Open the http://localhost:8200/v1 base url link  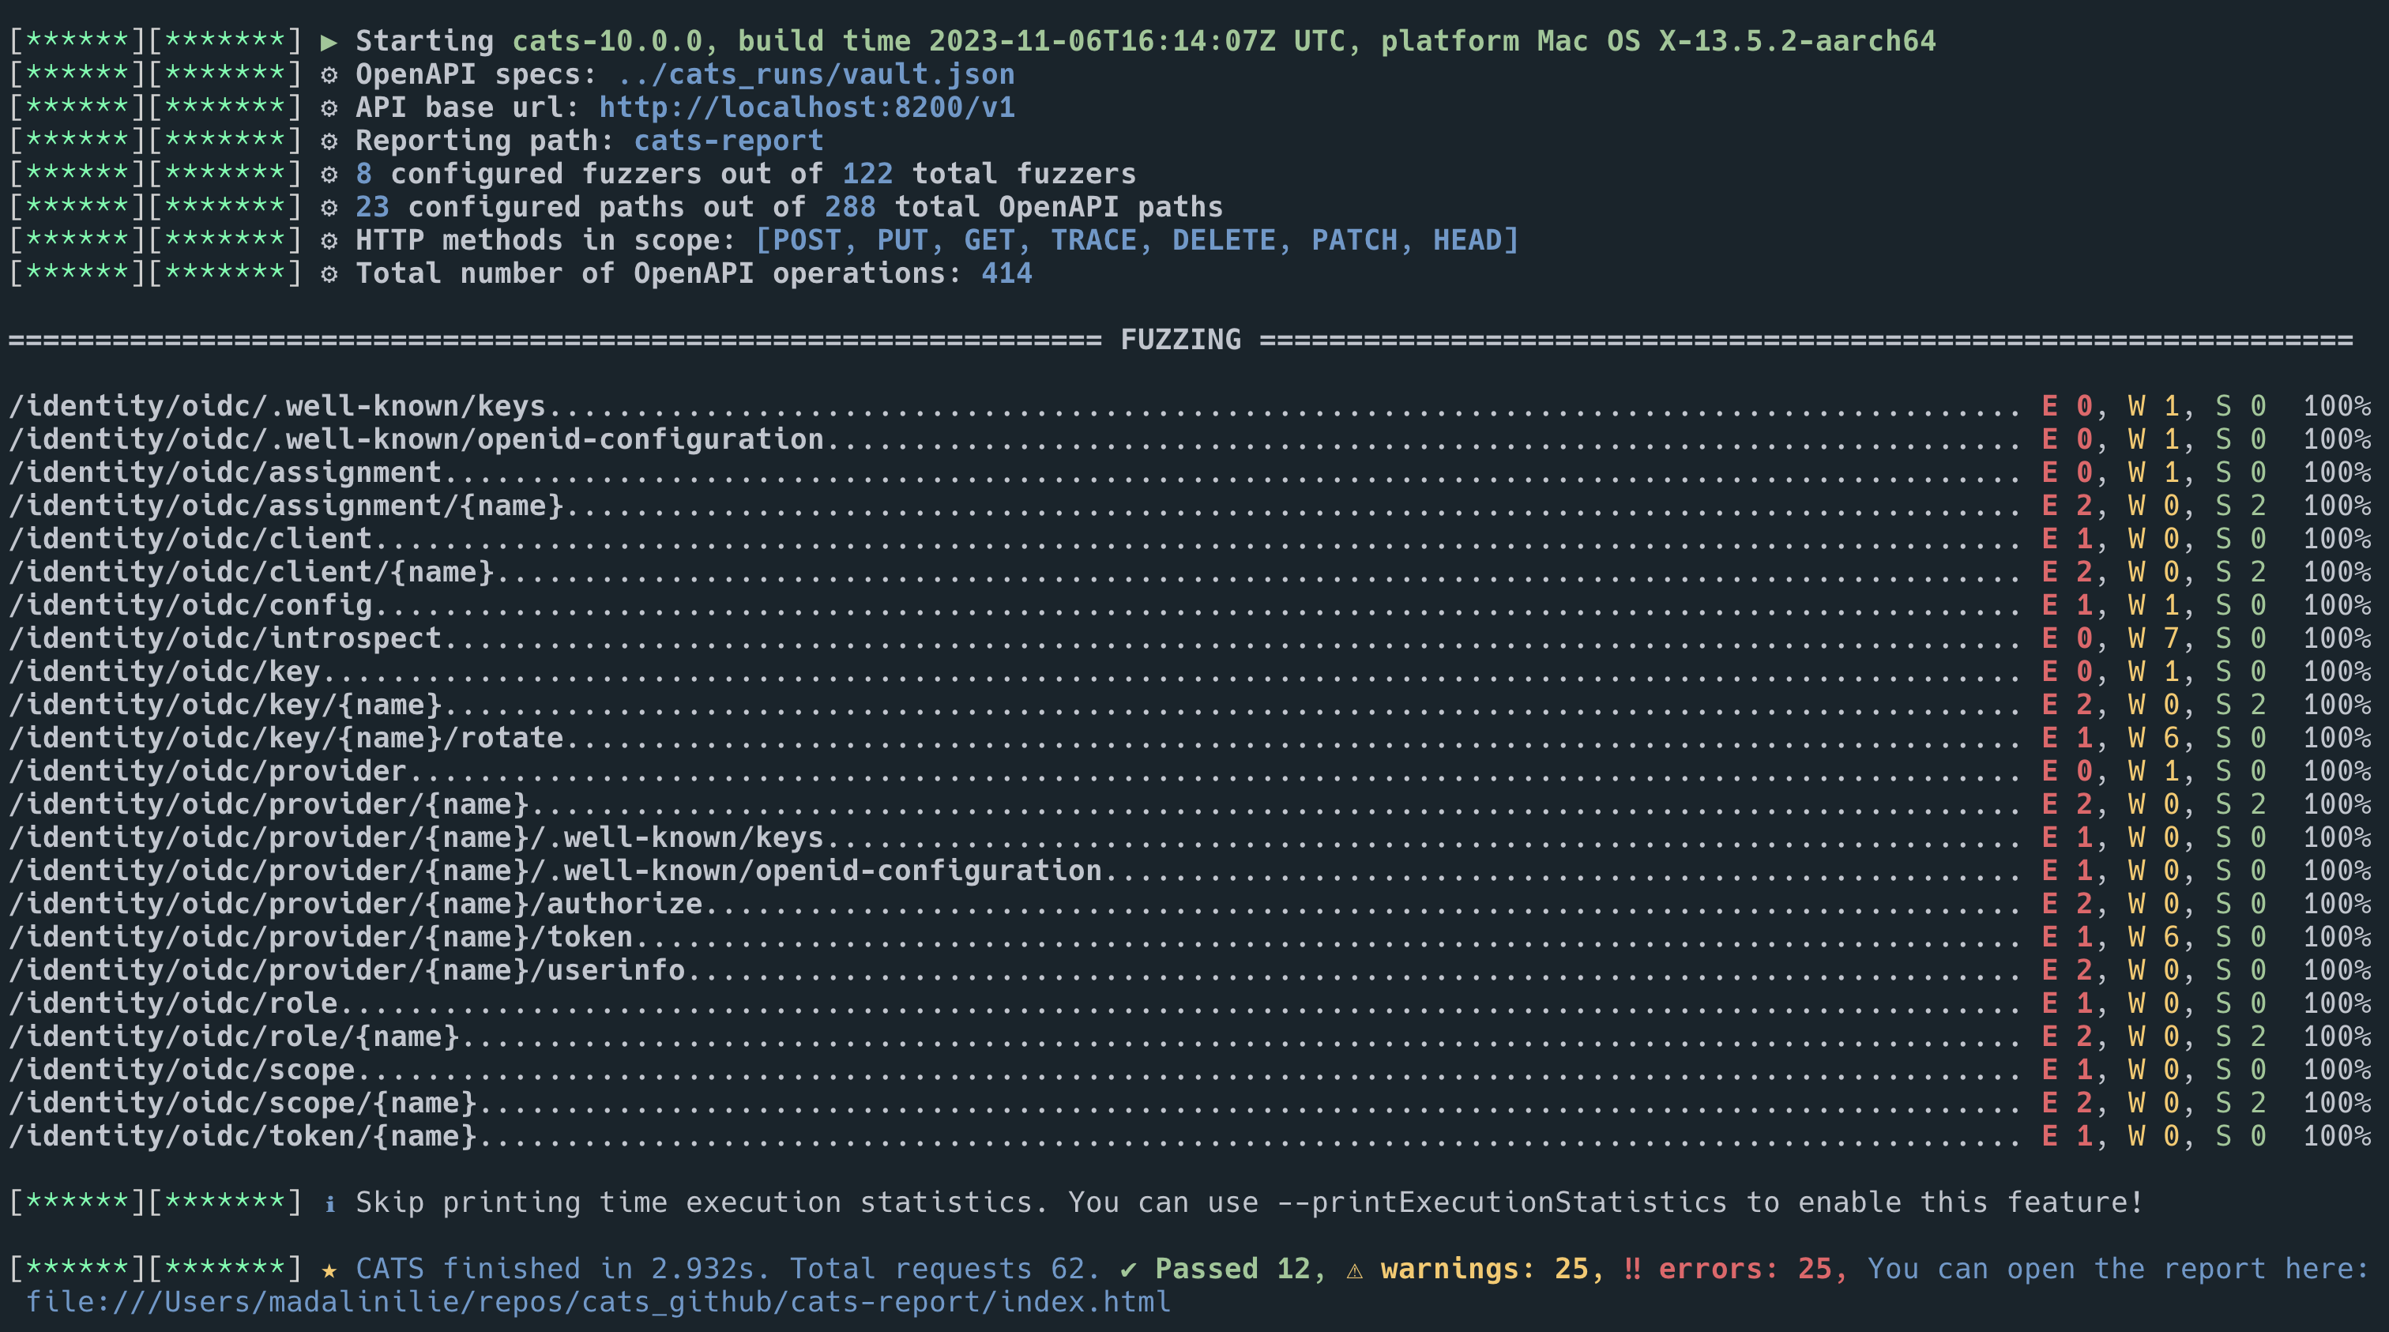tap(806, 107)
